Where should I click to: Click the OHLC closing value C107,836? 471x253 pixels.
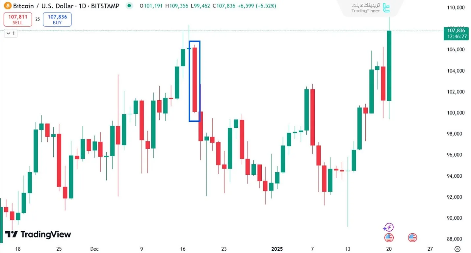pyautogui.click(x=224, y=6)
